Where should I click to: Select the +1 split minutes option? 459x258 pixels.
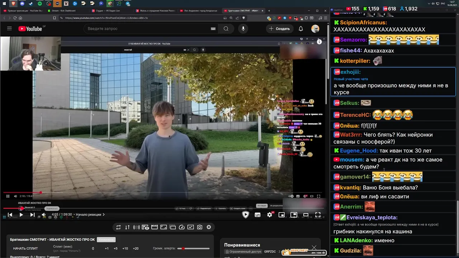[x=107, y=248]
